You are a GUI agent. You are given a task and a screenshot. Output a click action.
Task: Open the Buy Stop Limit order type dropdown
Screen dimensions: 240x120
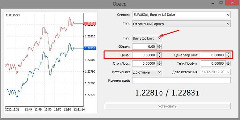coord(147,38)
